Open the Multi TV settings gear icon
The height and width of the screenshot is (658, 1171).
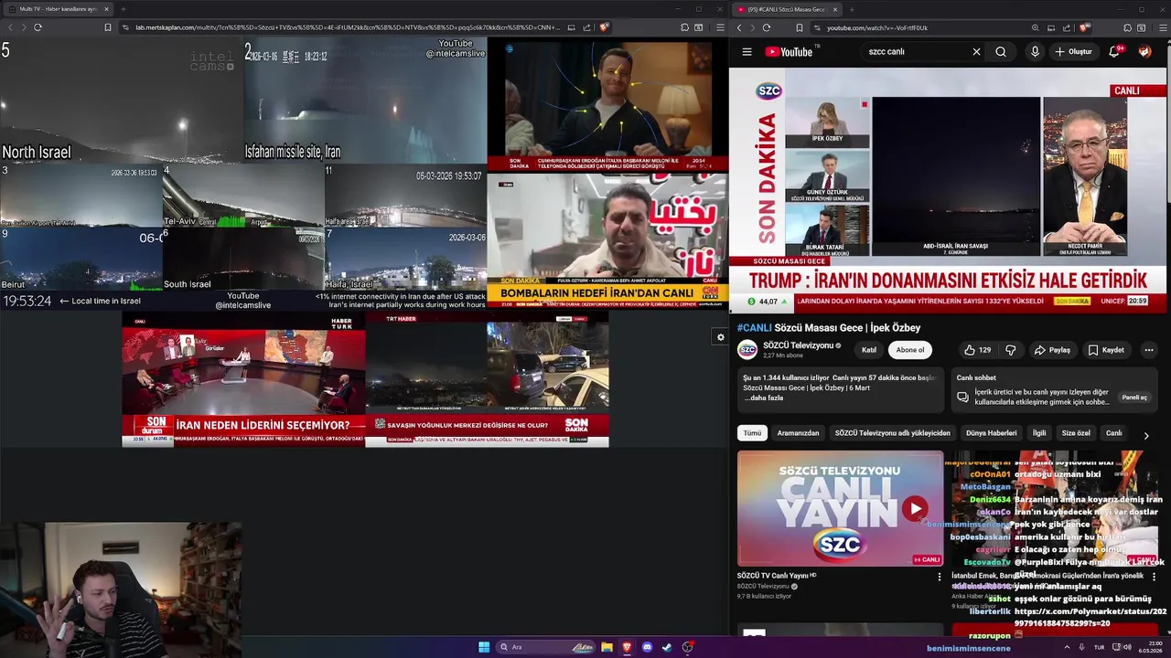click(720, 337)
